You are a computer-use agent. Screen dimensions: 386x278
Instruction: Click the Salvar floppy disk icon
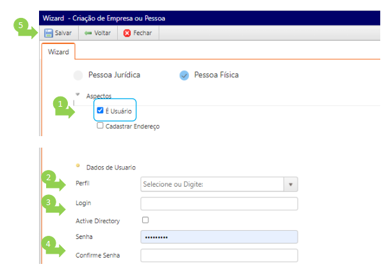click(49, 33)
